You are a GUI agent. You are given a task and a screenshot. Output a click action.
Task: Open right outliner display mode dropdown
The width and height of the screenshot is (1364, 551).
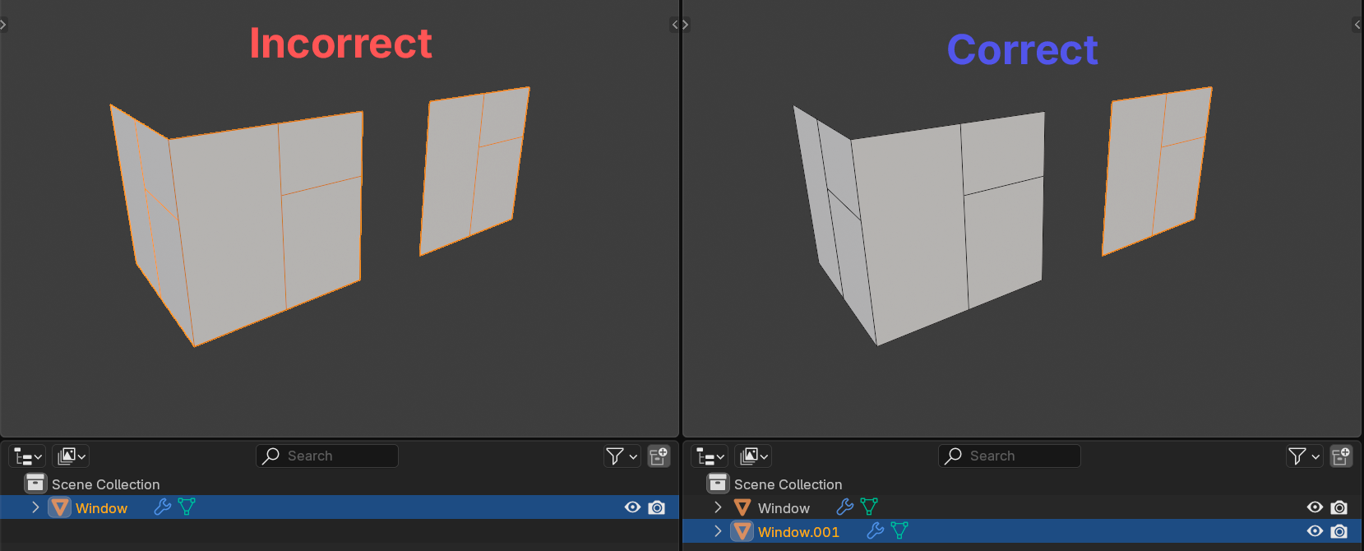point(754,456)
